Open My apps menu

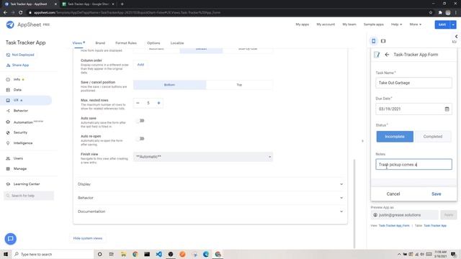click(x=303, y=24)
